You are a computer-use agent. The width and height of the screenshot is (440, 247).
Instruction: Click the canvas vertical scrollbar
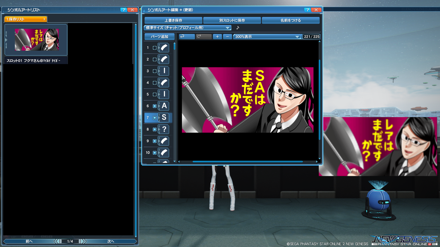point(320,99)
